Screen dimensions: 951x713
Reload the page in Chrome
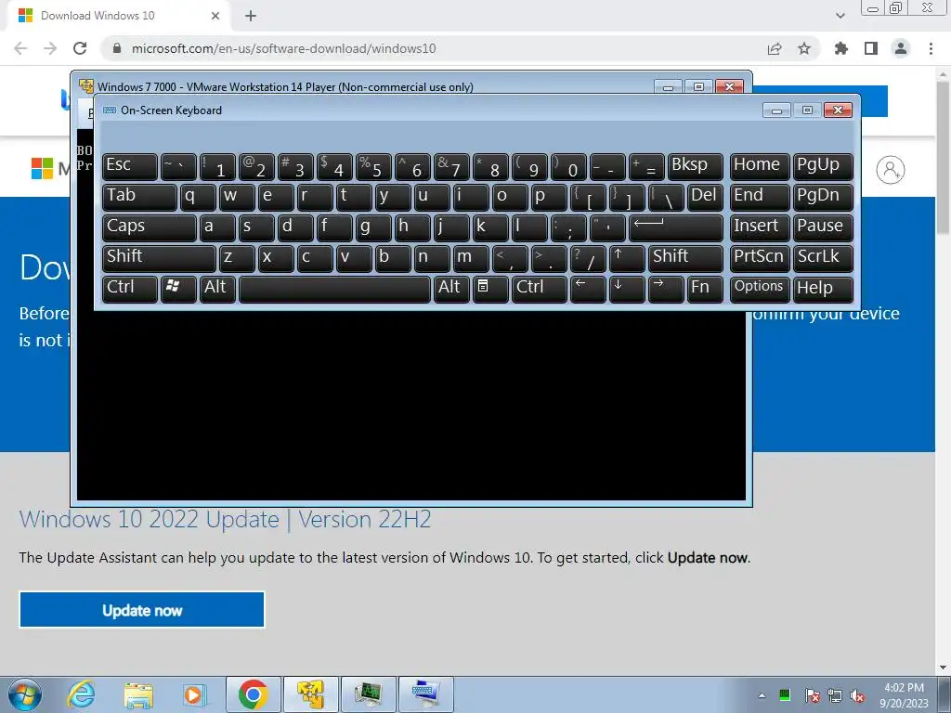[x=80, y=48]
